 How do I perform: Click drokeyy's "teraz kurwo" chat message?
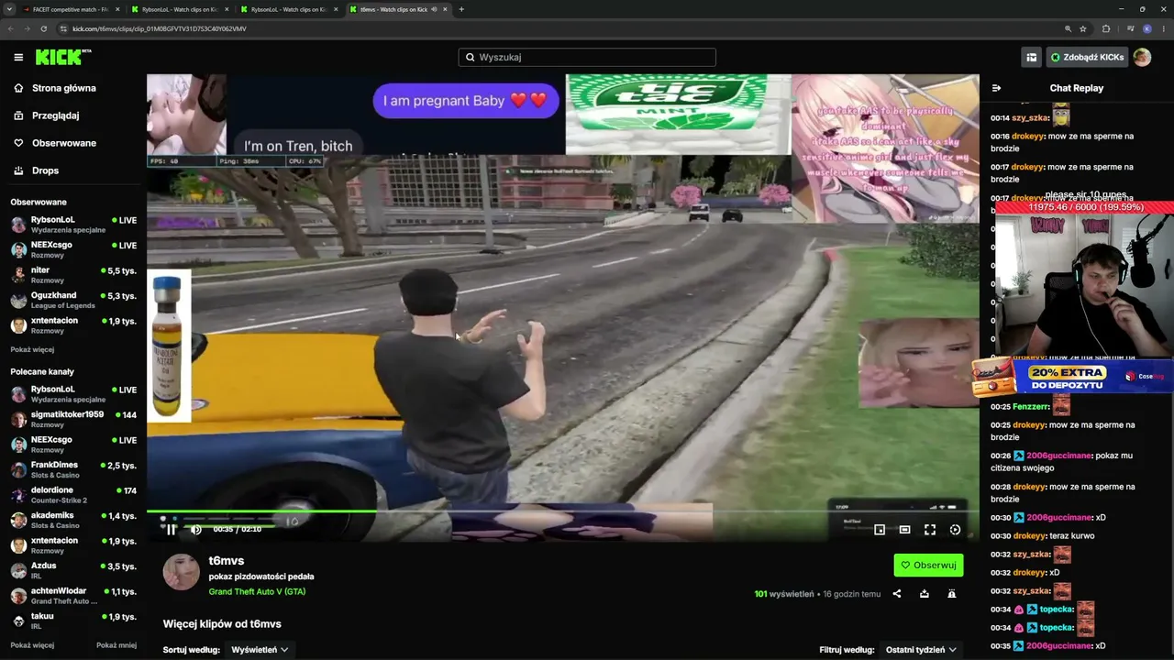tap(1043, 536)
